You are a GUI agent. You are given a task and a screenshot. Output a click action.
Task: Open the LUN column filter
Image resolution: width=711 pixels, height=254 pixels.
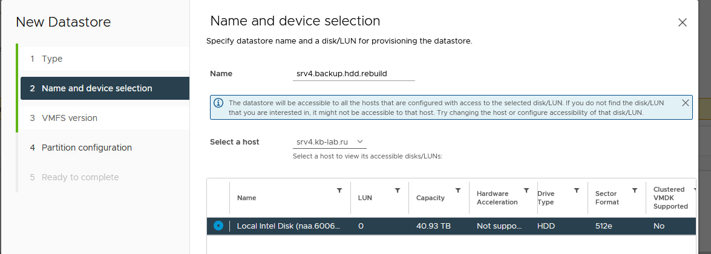coord(398,190)
